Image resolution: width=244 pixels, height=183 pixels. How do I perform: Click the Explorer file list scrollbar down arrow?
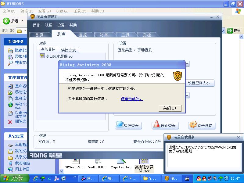(62, 171)
